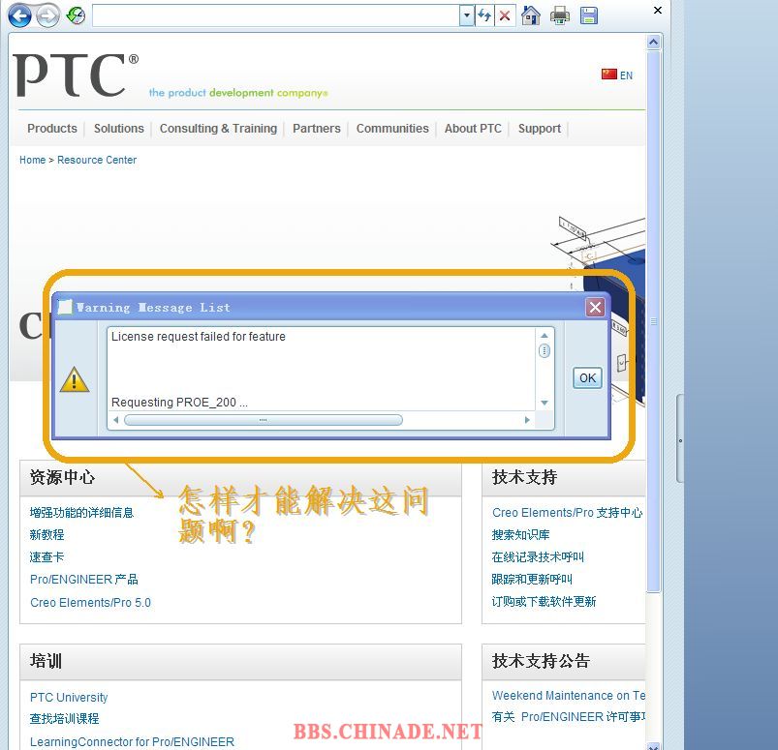Open 新教程 link
The width and height of the screenshot is (778, 750).
[47, 534]
